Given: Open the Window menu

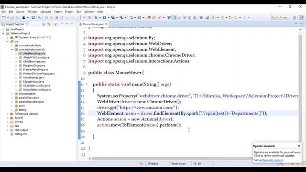Looking at the screenshot, I should click(89, 11).
